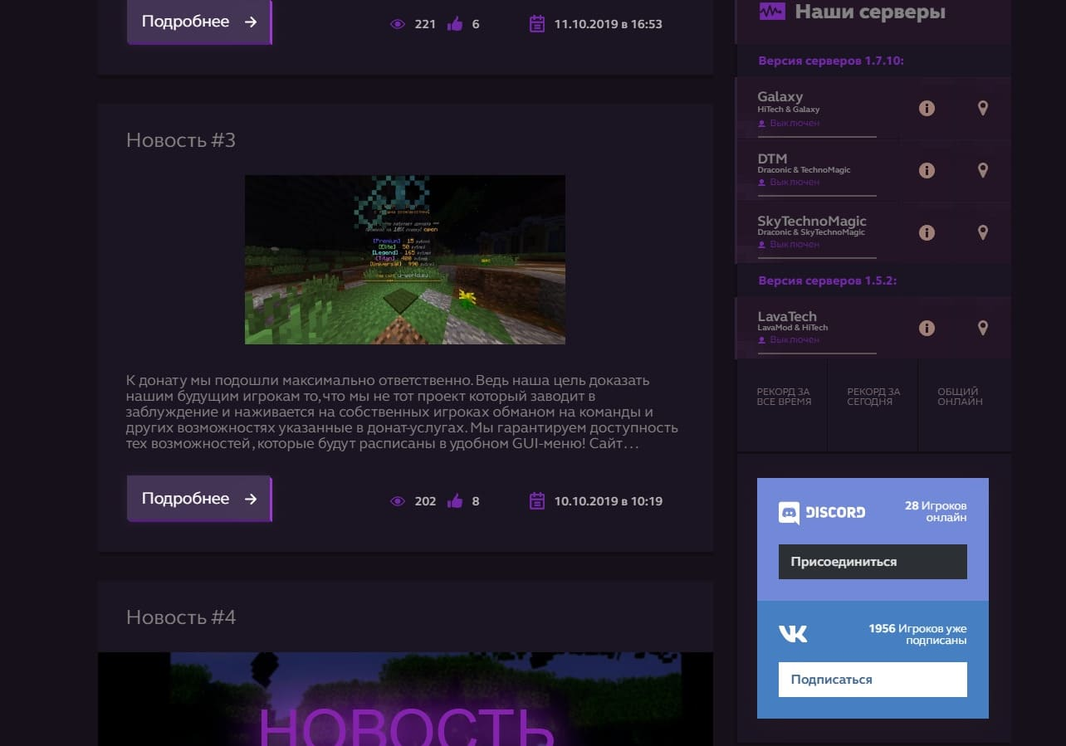
Task: Open the Новость #3 heading
Action: coord(181,140)
